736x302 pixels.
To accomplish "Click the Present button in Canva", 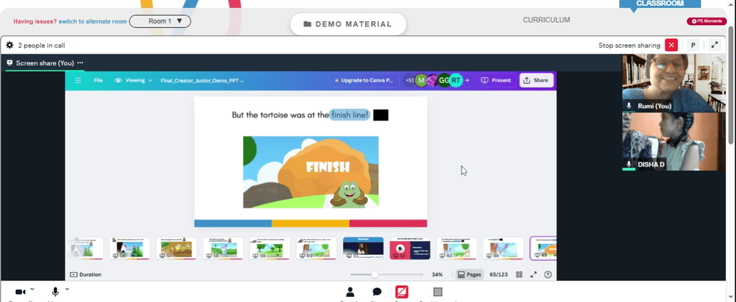I will 497,80.
